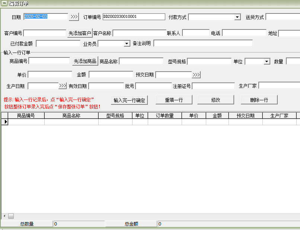
Task: Click the 商品编号 column header
Action: click(x=26, y=116)
